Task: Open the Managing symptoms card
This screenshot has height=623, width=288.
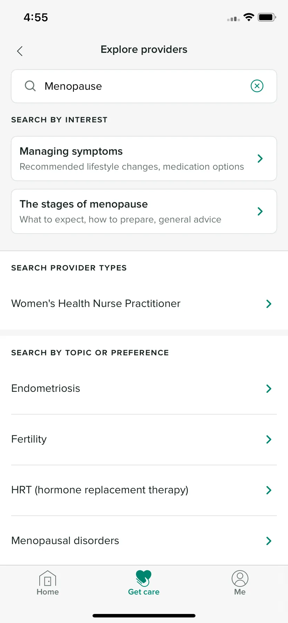Action: tap(144, 159)
